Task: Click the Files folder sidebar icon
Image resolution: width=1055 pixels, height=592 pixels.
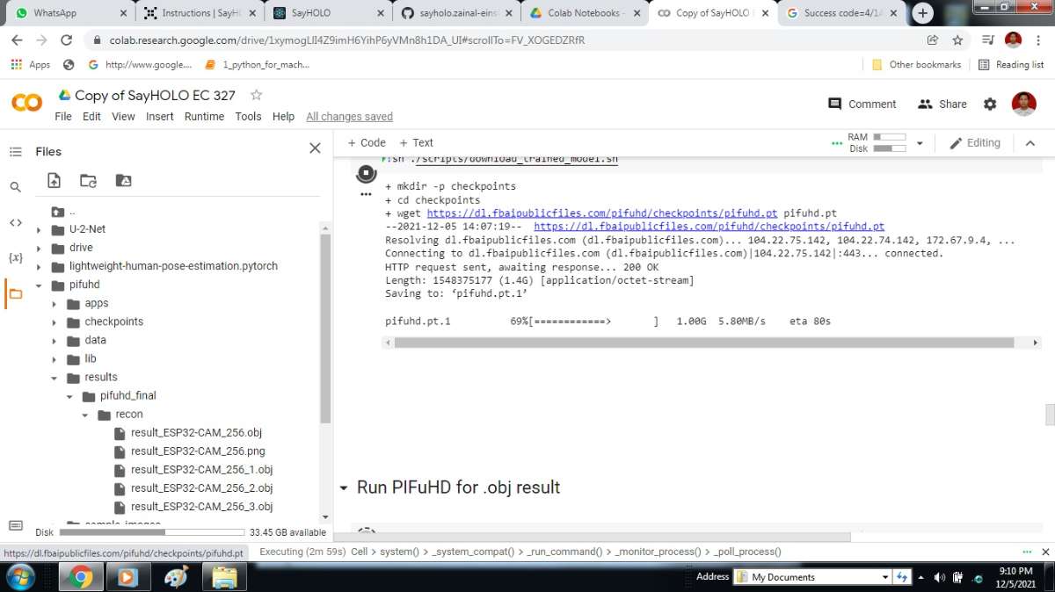Action: click(15, 293)
